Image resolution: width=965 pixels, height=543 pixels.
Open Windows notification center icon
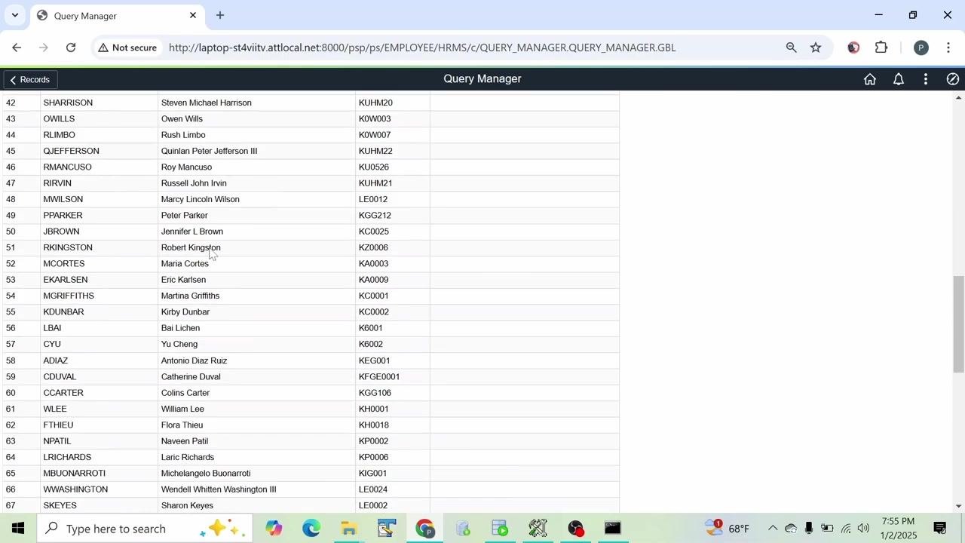940,529
